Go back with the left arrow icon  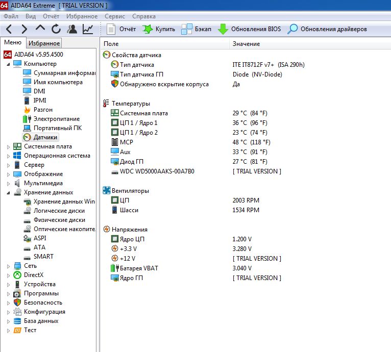(x=9, y=29)
